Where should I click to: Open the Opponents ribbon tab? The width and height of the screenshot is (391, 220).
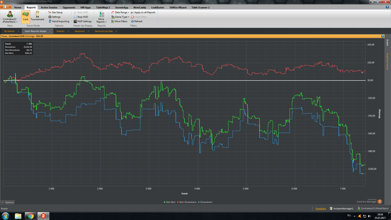click(x=69, y=7)
